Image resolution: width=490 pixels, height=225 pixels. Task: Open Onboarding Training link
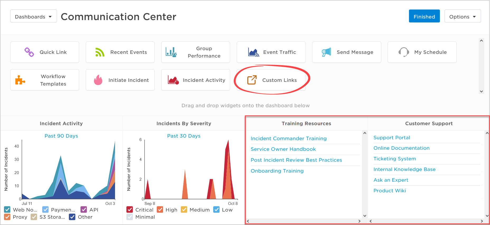(x=277, y=171)
